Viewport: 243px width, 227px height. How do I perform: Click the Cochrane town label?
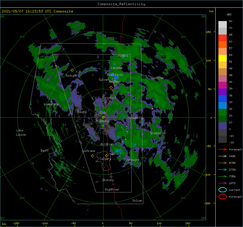[88, 151]
